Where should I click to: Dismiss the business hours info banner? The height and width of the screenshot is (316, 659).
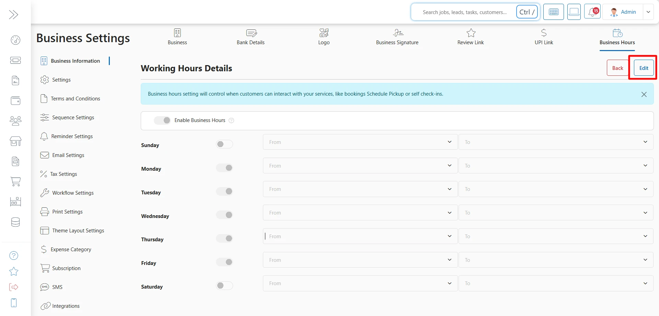[644, 94]
